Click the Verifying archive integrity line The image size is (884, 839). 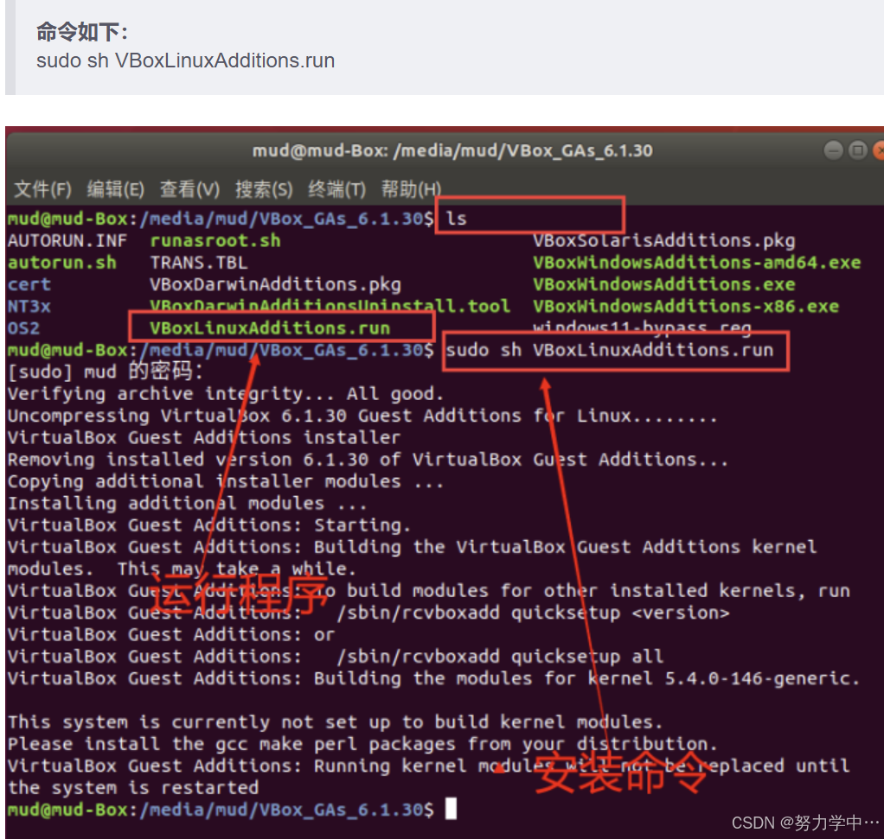[226, 394]
